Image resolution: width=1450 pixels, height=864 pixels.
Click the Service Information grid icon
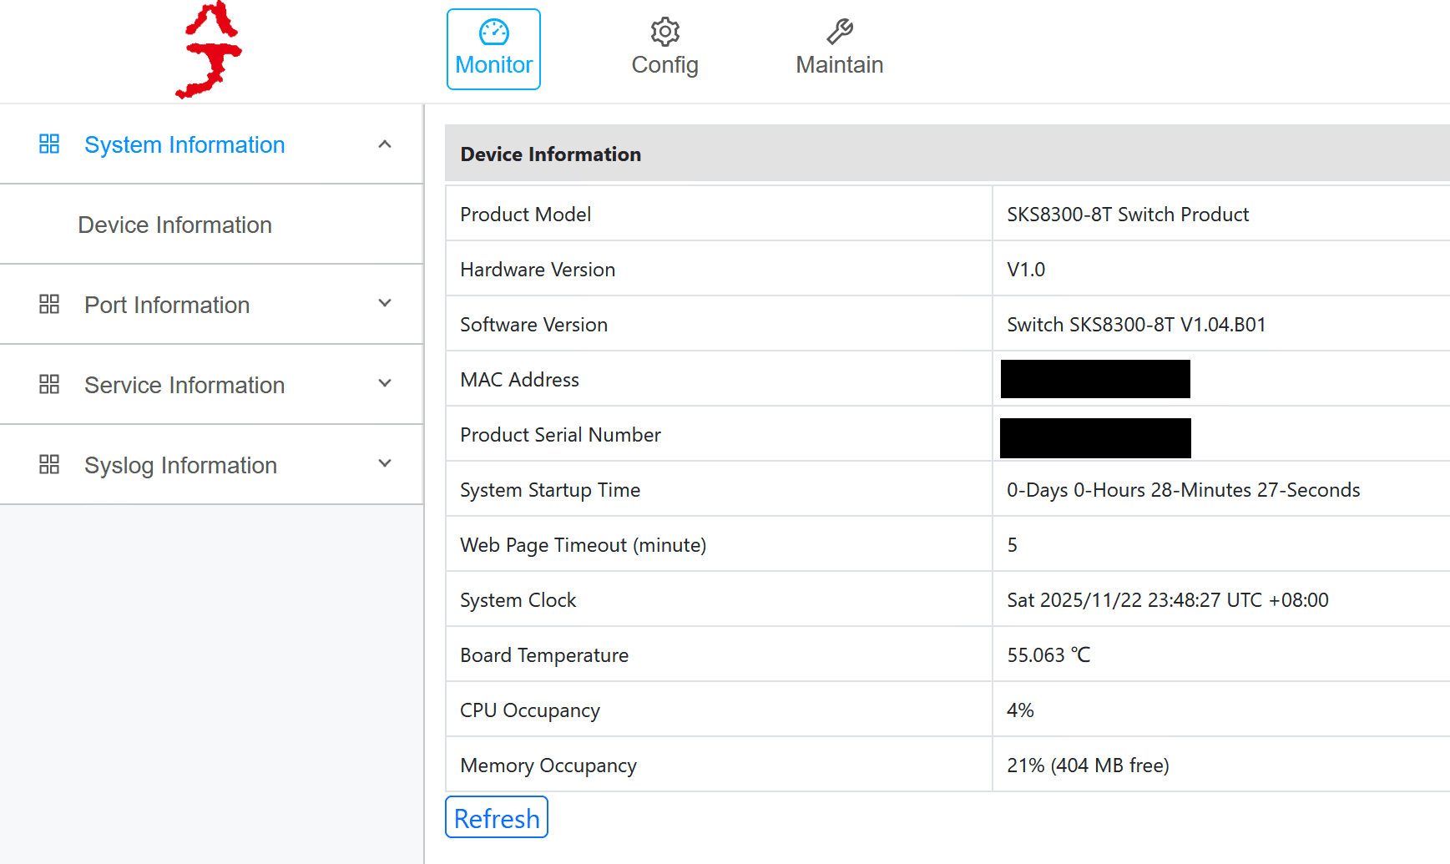[x=49, y=385]
